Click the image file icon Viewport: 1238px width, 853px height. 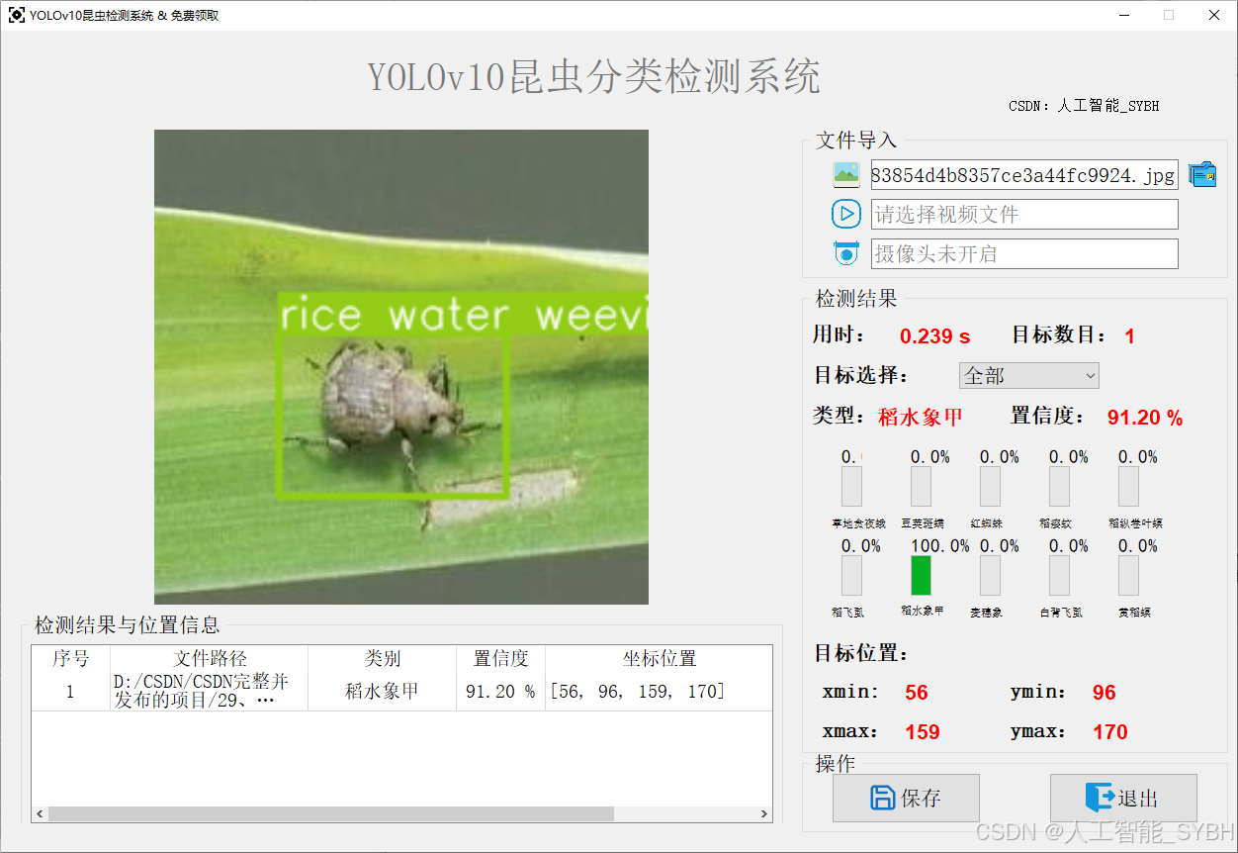(x=846, y=175)
